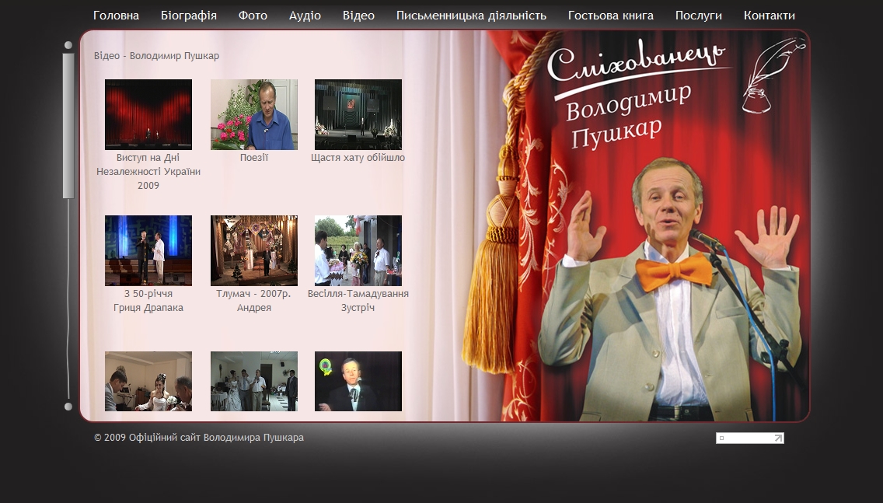Click the arrow submit icon beside the input field
Screen dimensions: 883x503
777,438
